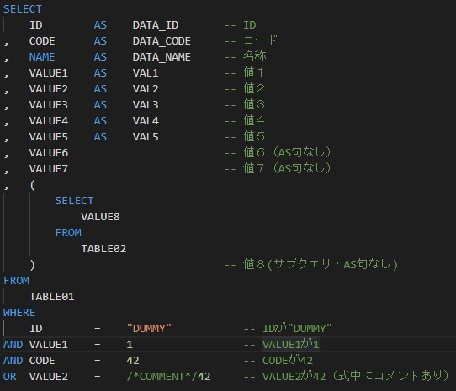Image resolution: width=456 pixels, height=391 pixels.
Task: Click VALUE8 inside the subquery
Action: [100, 217]
